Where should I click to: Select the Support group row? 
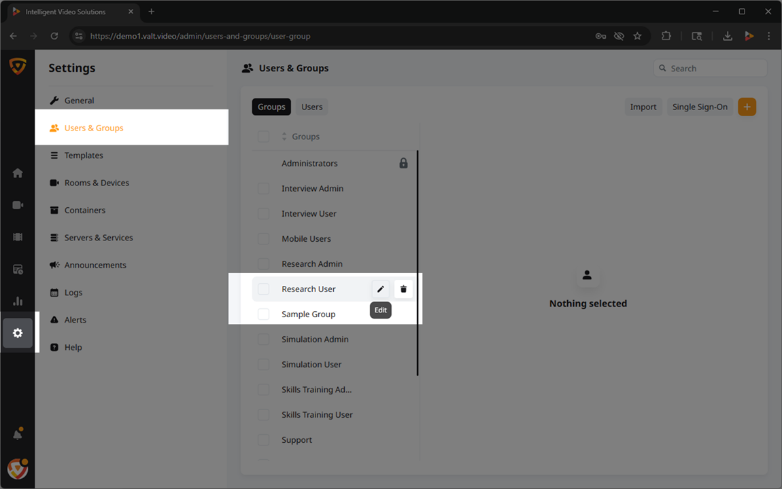pyautogui.click(x=334, y=439)
